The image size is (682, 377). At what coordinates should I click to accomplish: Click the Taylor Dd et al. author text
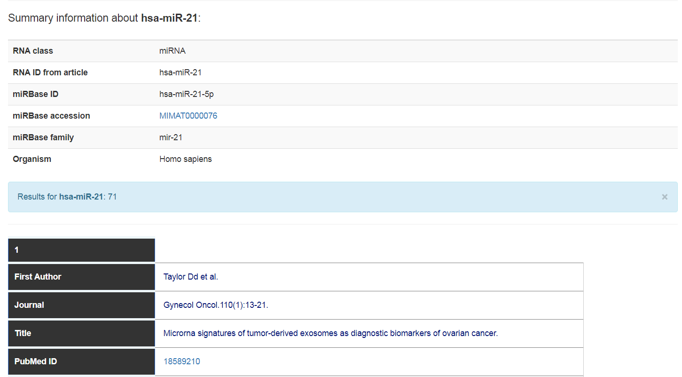click(x=190, y=277)
